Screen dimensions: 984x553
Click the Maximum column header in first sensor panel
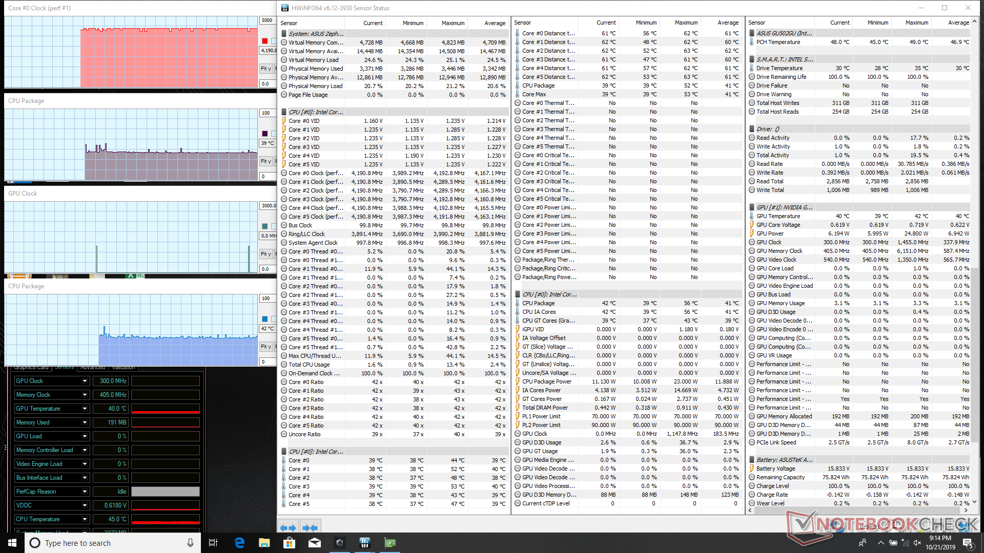click(447, 23)
